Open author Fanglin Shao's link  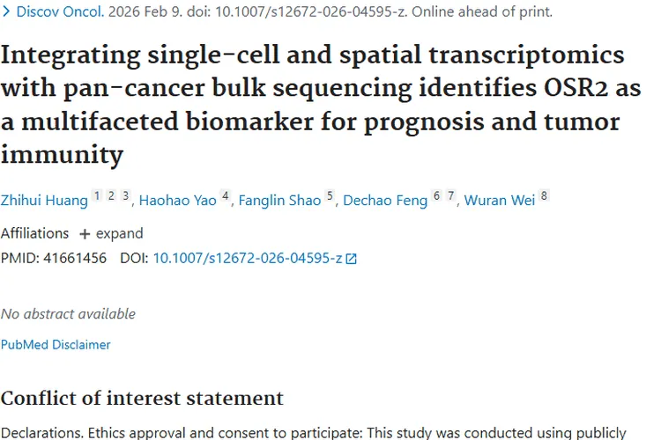pyautogui.click(x=280, y=201)
